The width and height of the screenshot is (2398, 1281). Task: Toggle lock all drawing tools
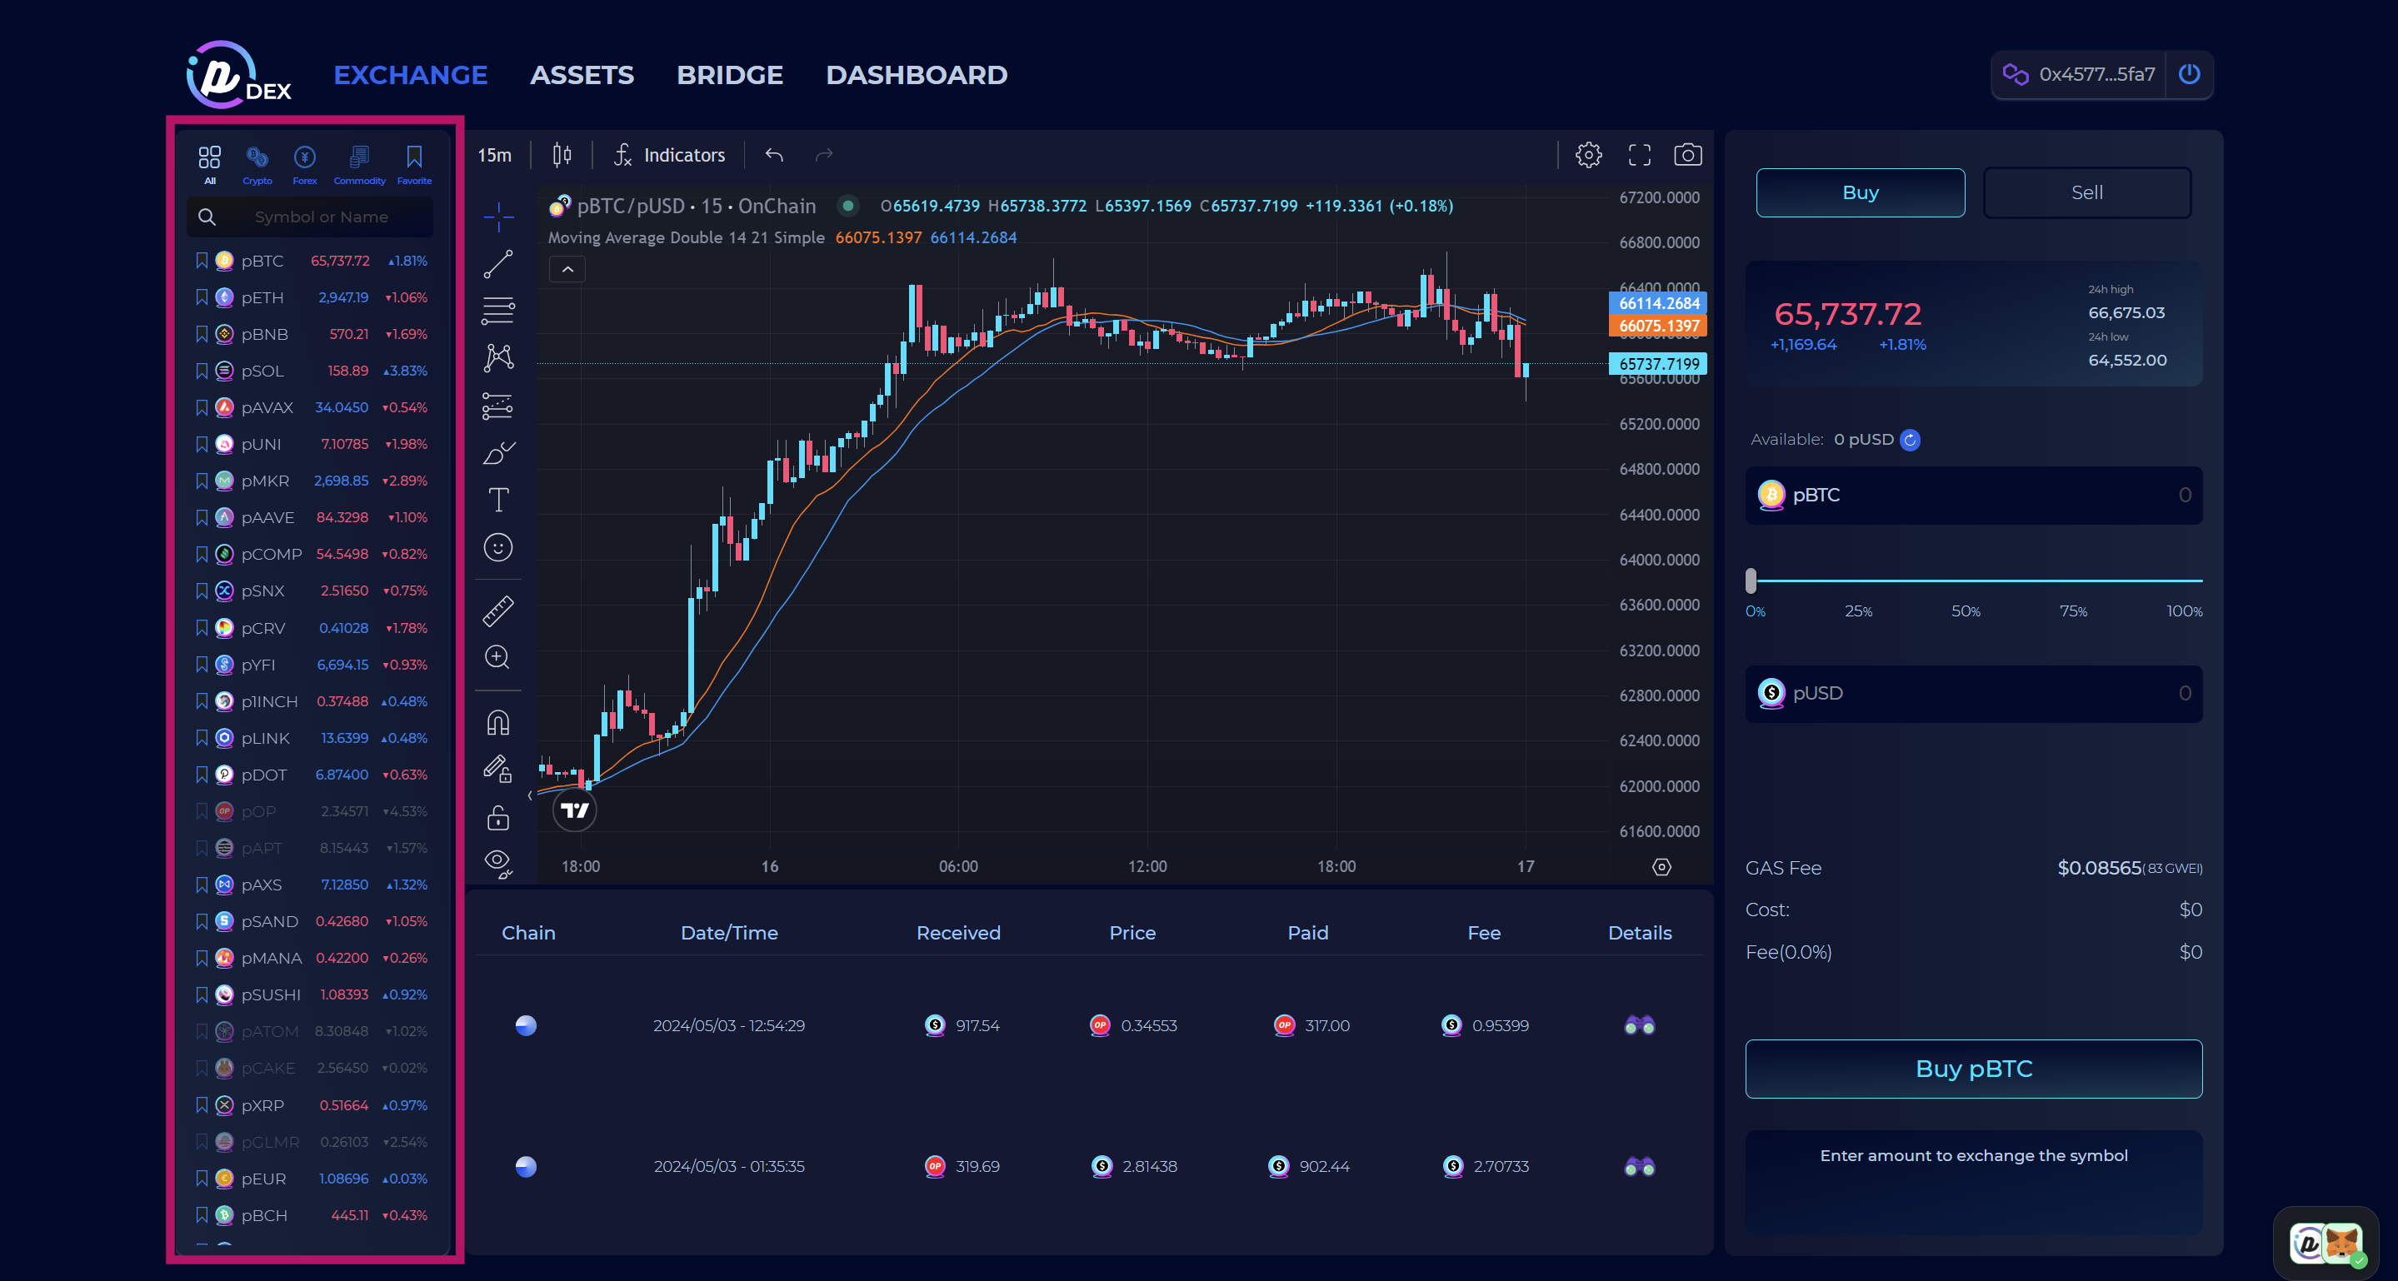pyautogui.click(x=498, y=818)
